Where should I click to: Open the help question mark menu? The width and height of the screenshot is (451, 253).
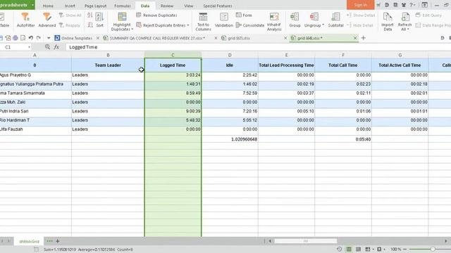pos(413,5)
